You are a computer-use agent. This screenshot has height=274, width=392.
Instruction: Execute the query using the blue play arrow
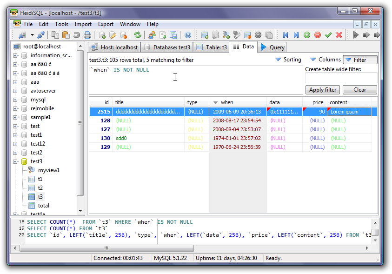click(x=356, y=34)
